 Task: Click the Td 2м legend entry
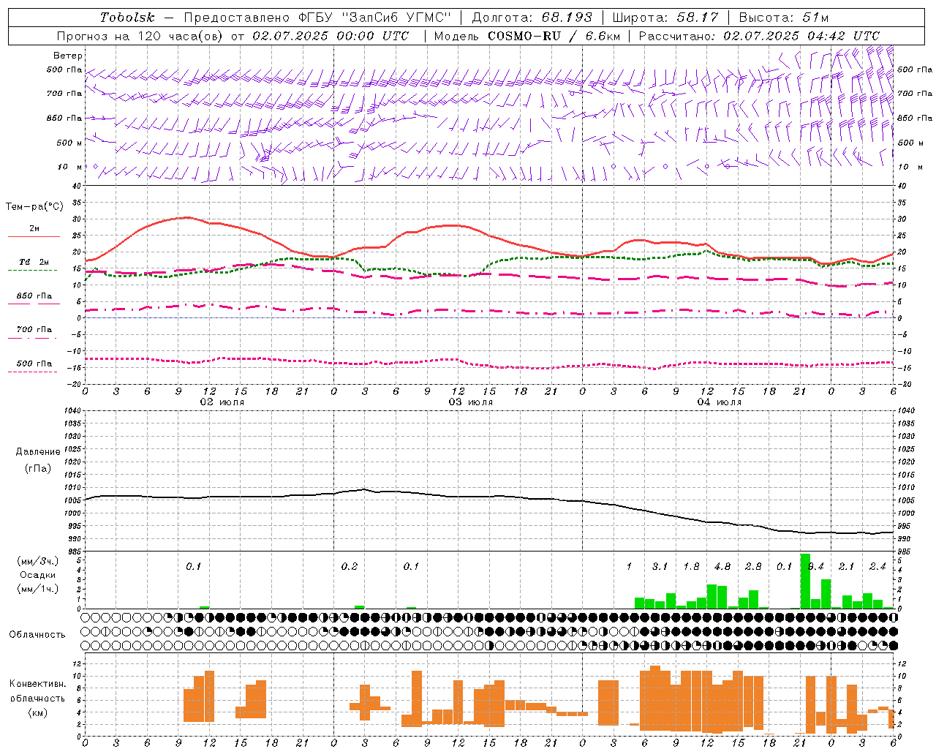tap(34, 262)
